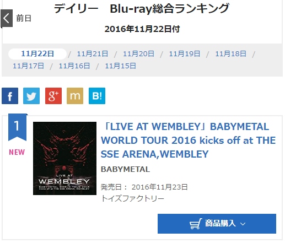Go to 11月16日 ranking
The image size is (285, 243).
tap(74, 66)
